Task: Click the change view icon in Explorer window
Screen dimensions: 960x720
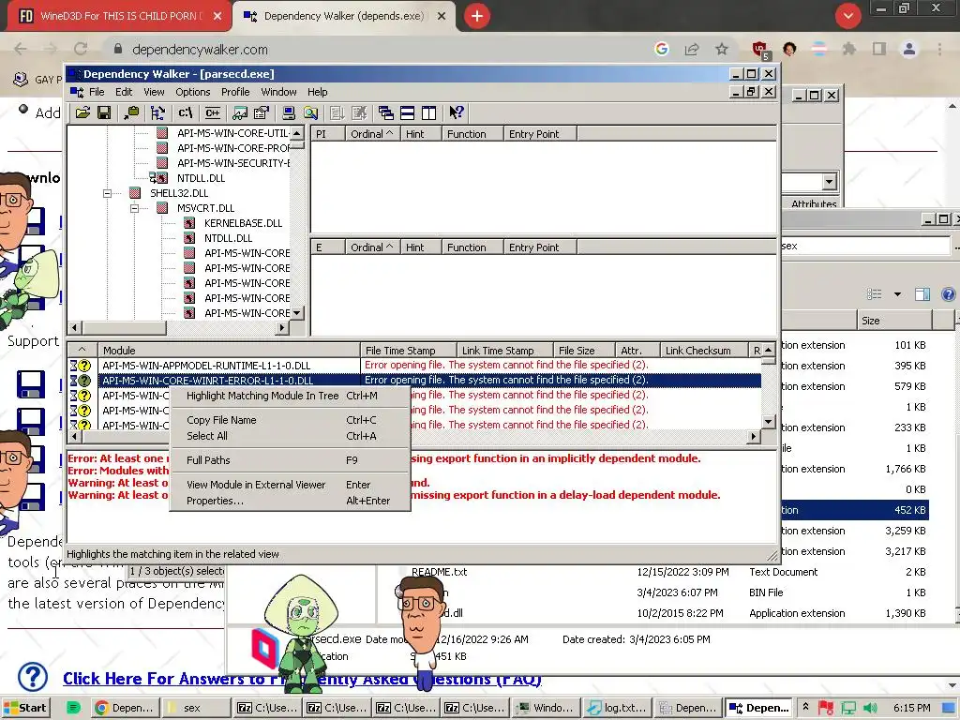Action: (875, 294)
